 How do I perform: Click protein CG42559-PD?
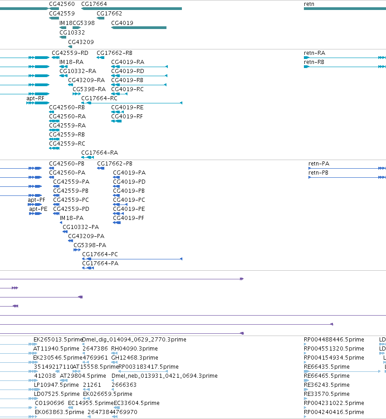[71, 209]
